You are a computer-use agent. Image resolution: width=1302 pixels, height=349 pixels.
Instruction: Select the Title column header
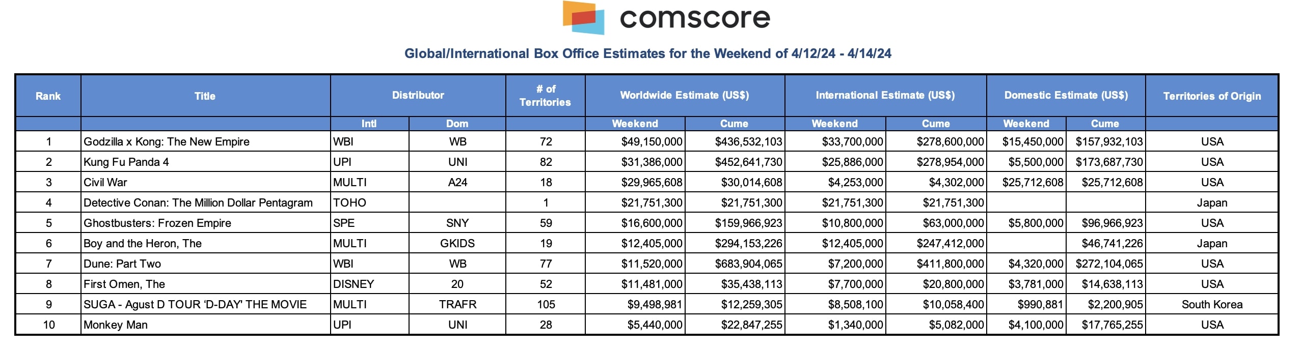[x=205, y=96]
